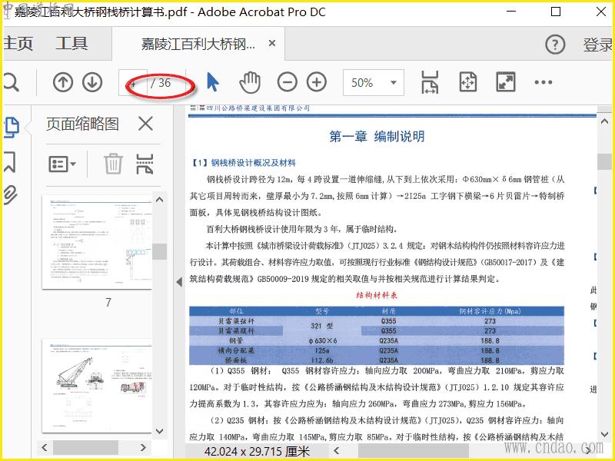Click the heading 第一章 编制说明
Viewport: 615px width, 461px height.
377,137
